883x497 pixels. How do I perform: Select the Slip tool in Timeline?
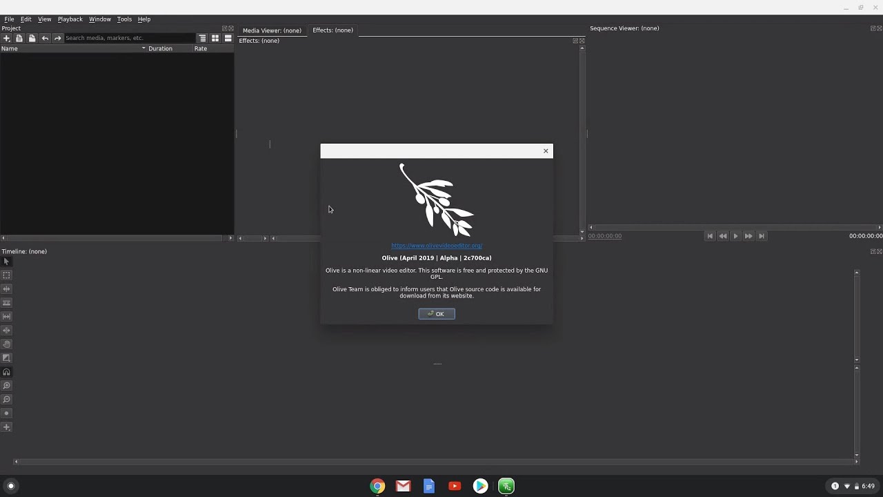click(6, 317)
